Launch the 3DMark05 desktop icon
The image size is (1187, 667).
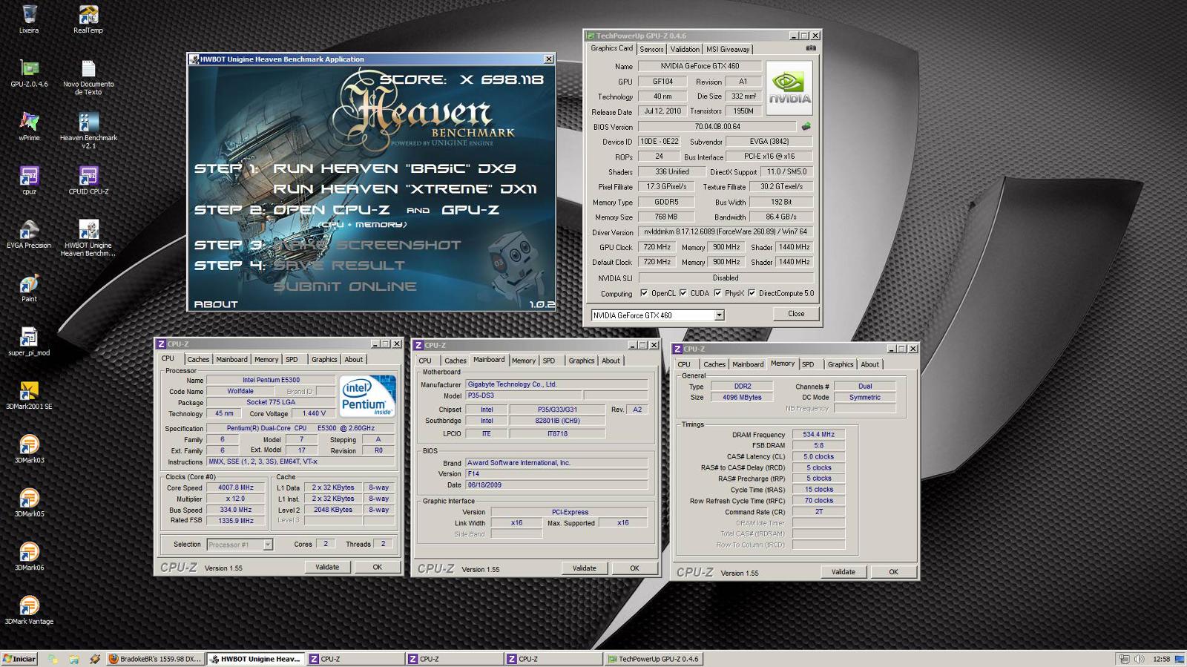click(x=29, y=502)
